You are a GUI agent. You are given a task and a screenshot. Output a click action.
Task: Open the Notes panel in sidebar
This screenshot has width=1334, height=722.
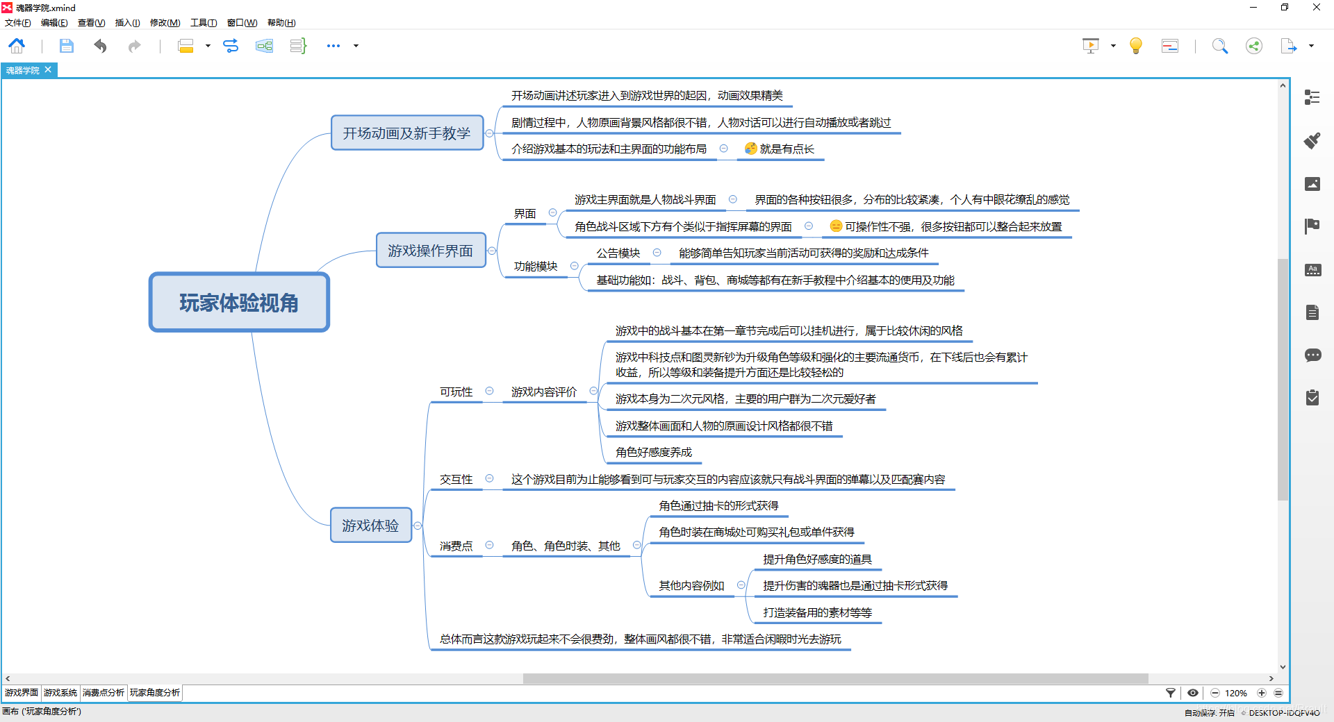(1312, 312)
